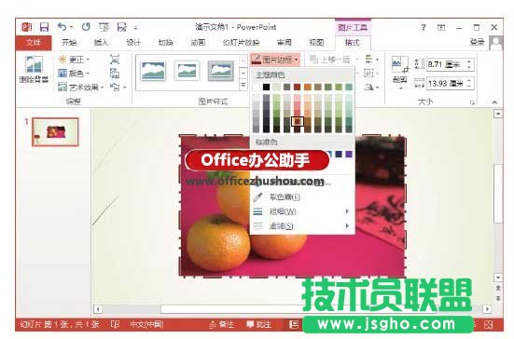This screenshot has width=514, height=339.
Task: Click the Reset Picture icon
Action: click(115, 87)
